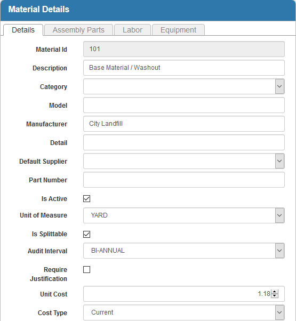Open the Labor tab
The width and height of the screenshot is (296, 321).
click(x=132, y=30)
